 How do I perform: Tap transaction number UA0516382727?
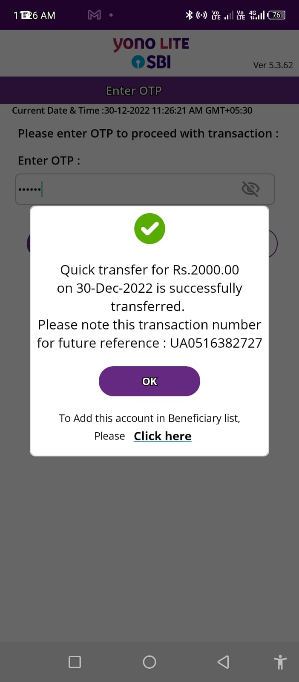tap(216, 343)
